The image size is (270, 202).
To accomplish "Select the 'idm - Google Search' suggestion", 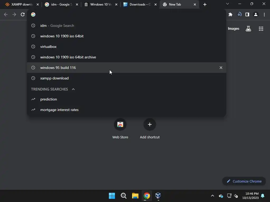I will 127,26.
